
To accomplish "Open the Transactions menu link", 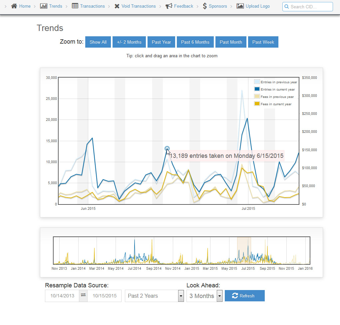I will coord(92,6).
